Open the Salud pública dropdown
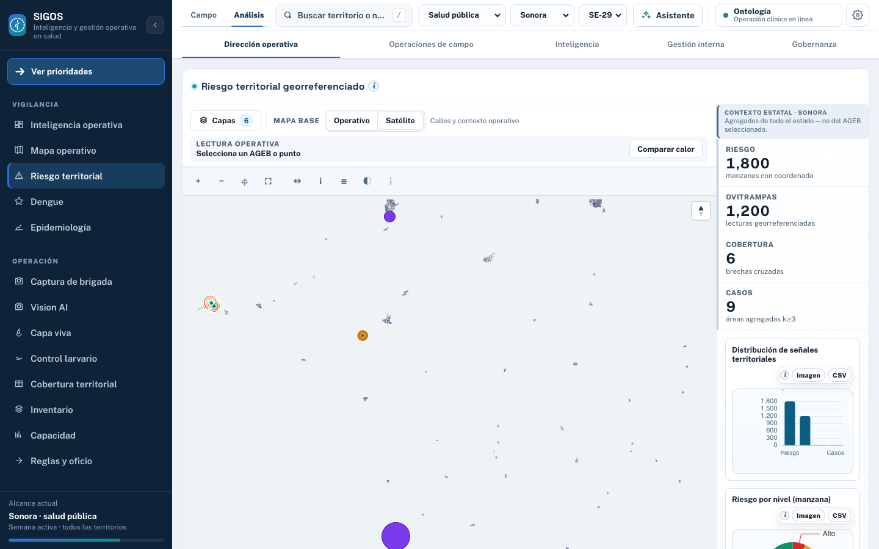Viewport: 879px width, 549px height. click(x=462, y=15)
